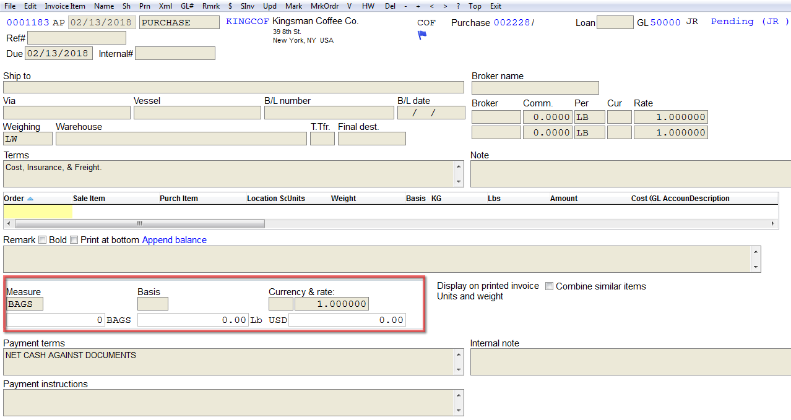The image size is (791, 420).
Task: Click the Vessel input field
Action: coord(197,113)
